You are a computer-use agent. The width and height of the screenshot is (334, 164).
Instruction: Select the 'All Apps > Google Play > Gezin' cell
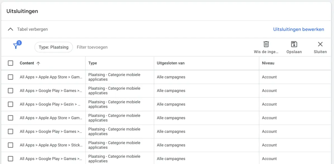coord(50,104)
